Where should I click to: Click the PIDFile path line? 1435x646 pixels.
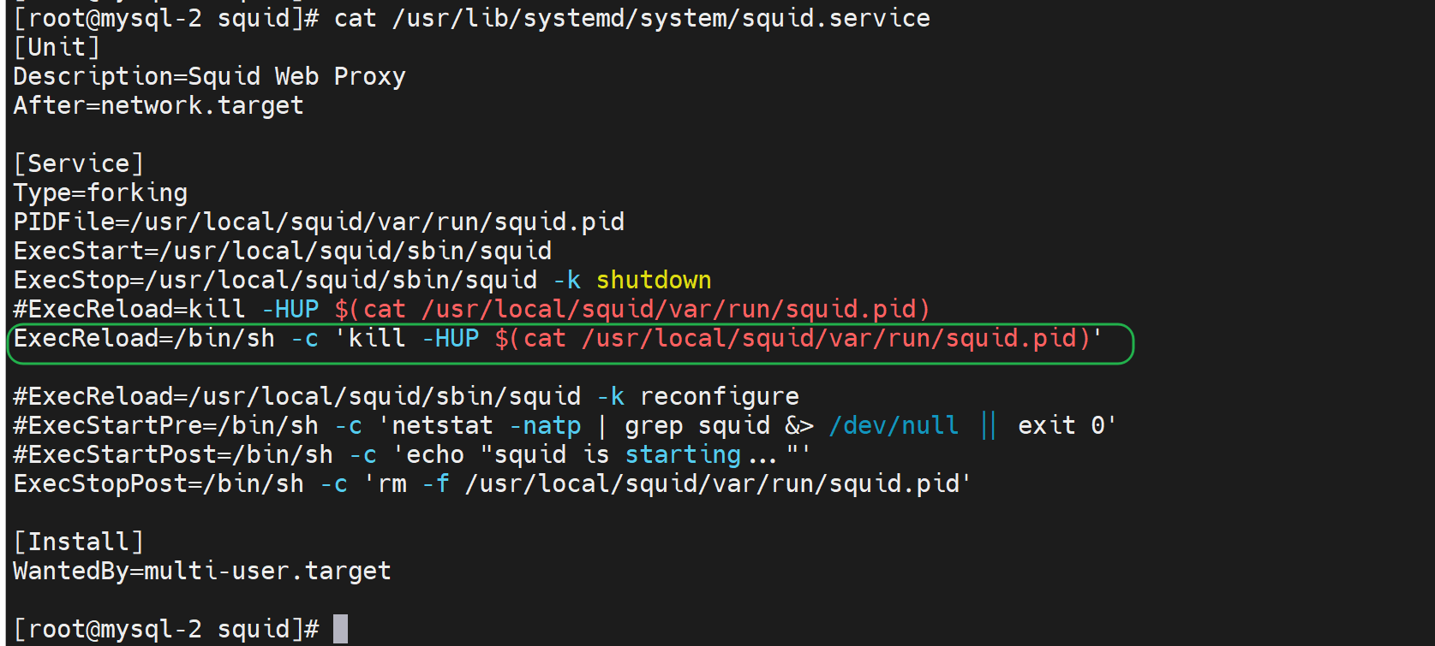319,222
